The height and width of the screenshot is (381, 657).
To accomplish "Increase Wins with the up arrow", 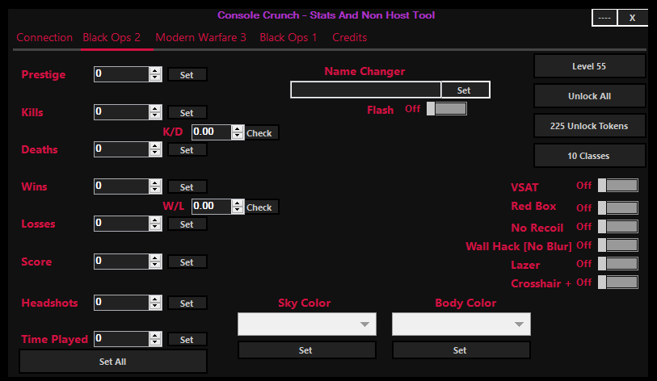I will (x=155, y=183).
